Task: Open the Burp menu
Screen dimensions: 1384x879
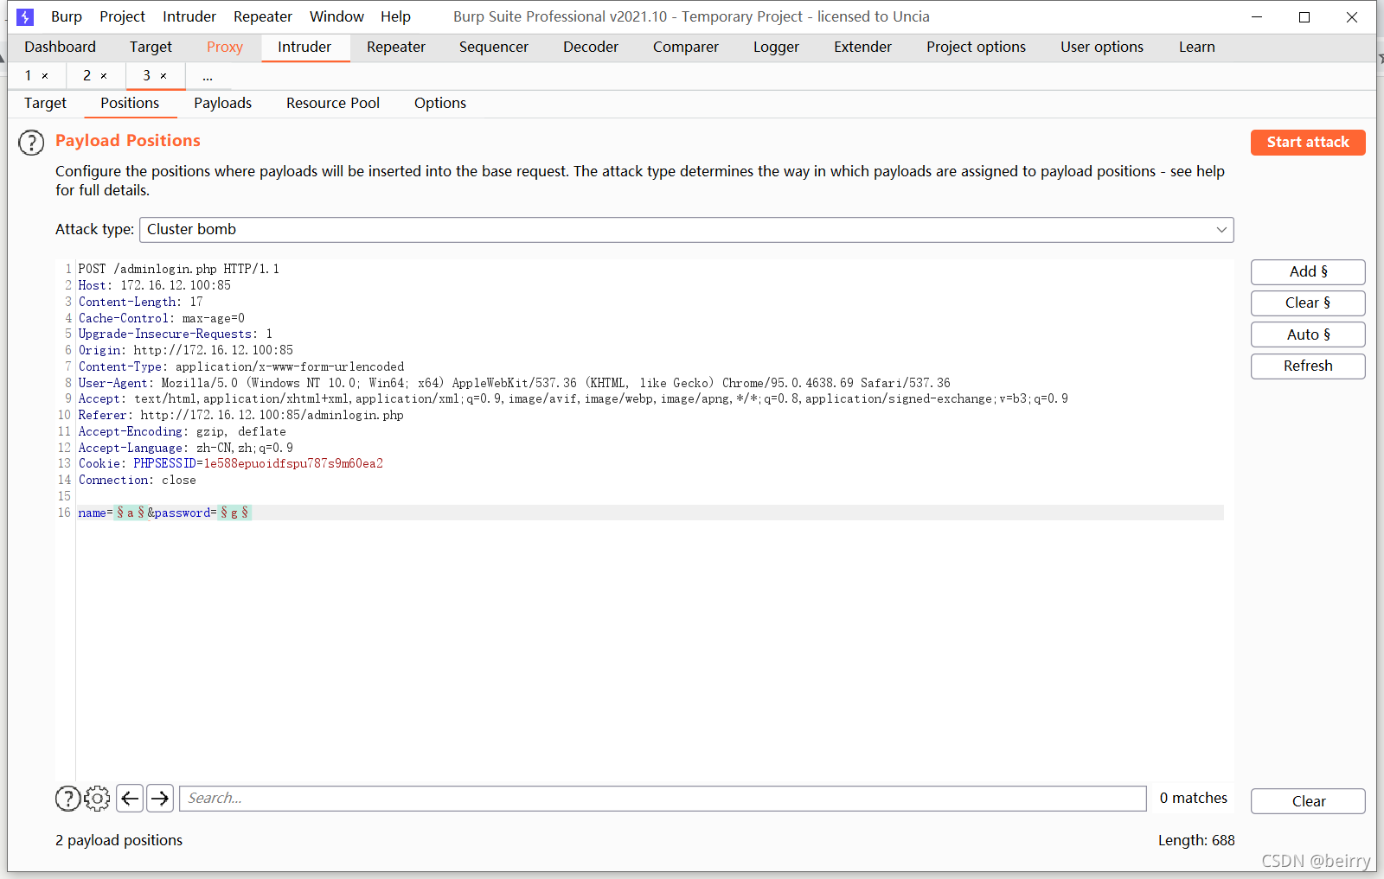Action: tap(67, 16)
